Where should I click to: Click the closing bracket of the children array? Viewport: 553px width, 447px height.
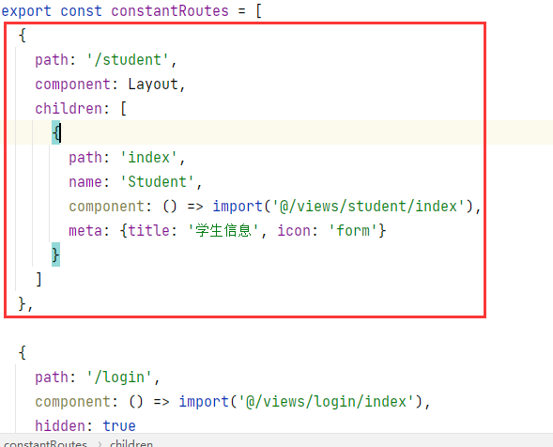pyautogui.click(x=38, y=279)
